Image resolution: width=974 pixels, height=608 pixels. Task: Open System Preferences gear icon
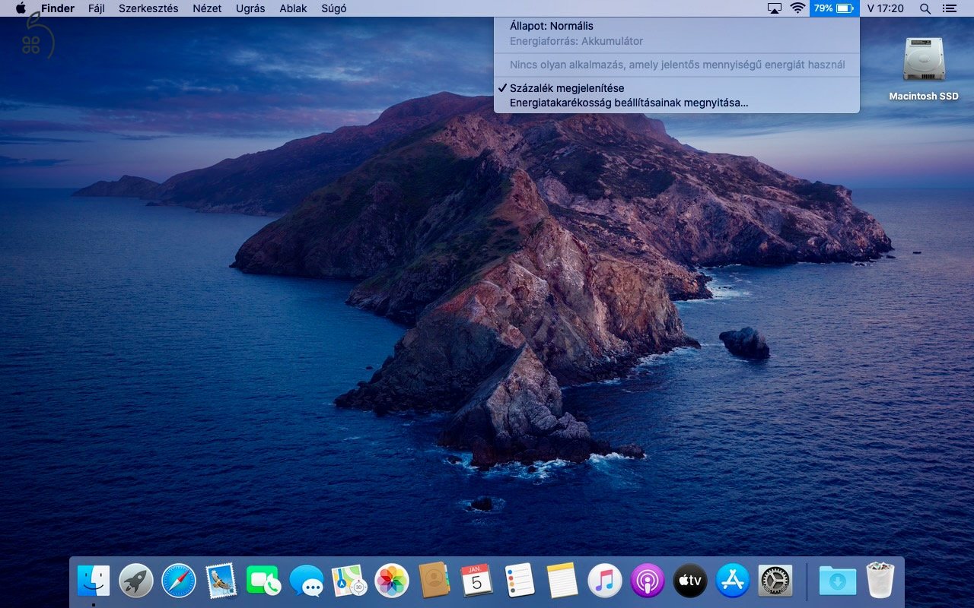(x=775, y=581)
